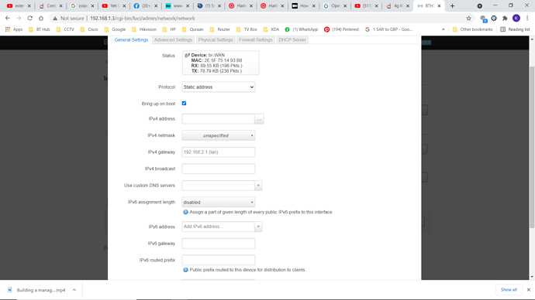Open Cisco bookmark folder
This screenshot has height=300, width=535.
(89, 29)
